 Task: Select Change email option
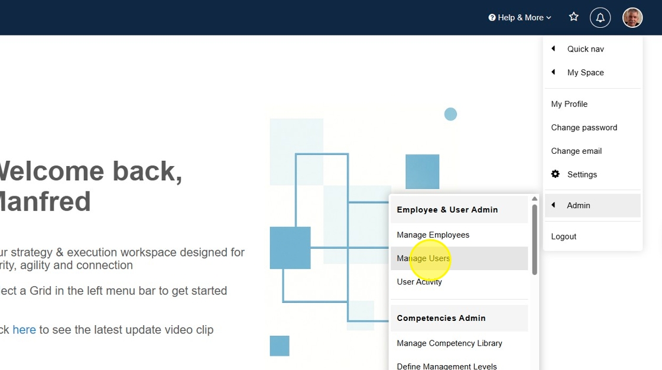click(x=576, y=151)
